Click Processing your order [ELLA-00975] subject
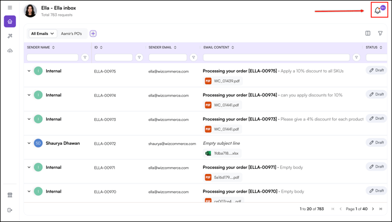392x222 pixels. (x=240, y=71)
